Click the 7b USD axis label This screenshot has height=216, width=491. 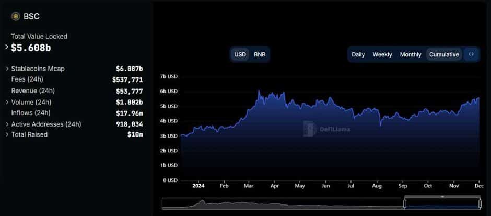169,76
